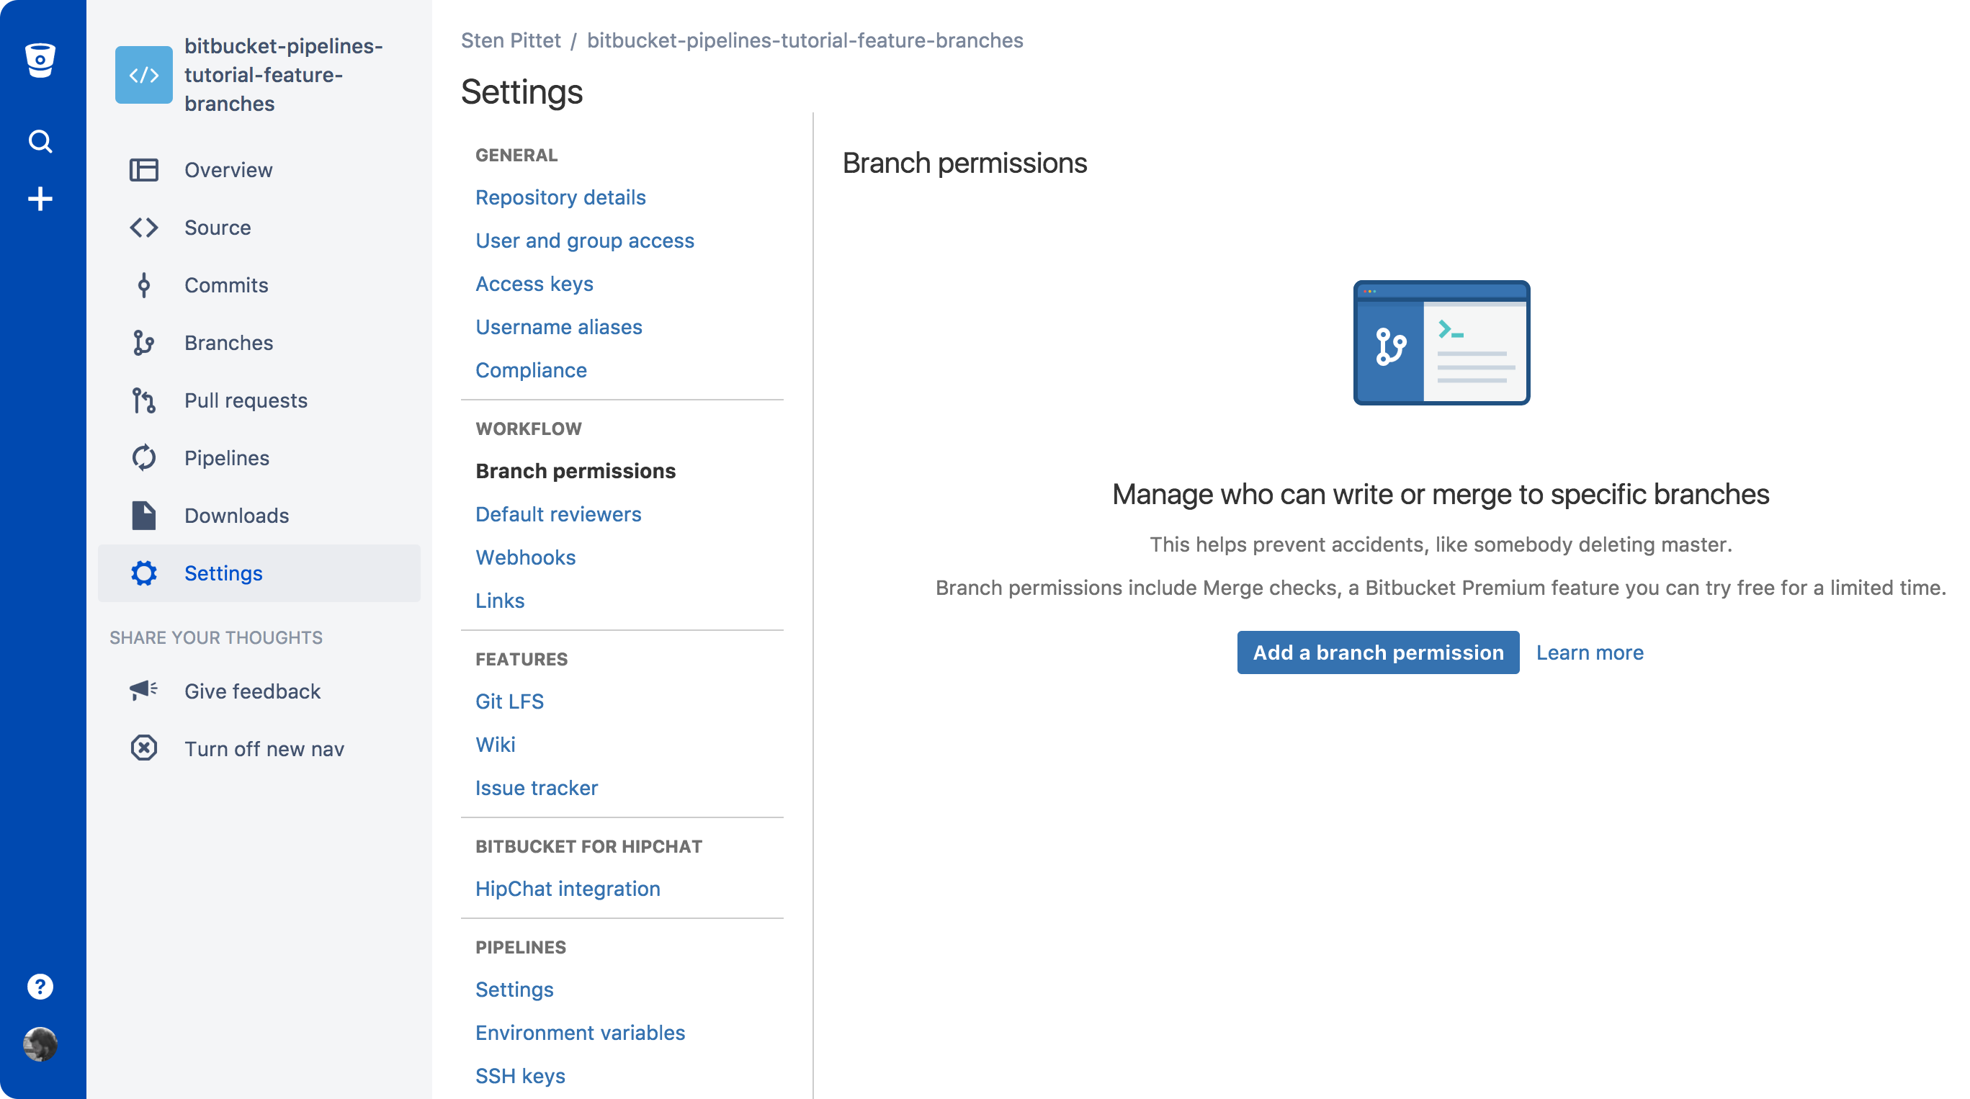
Task: Open Links settings
Action: pyautogui.click(x=499, y=601)
